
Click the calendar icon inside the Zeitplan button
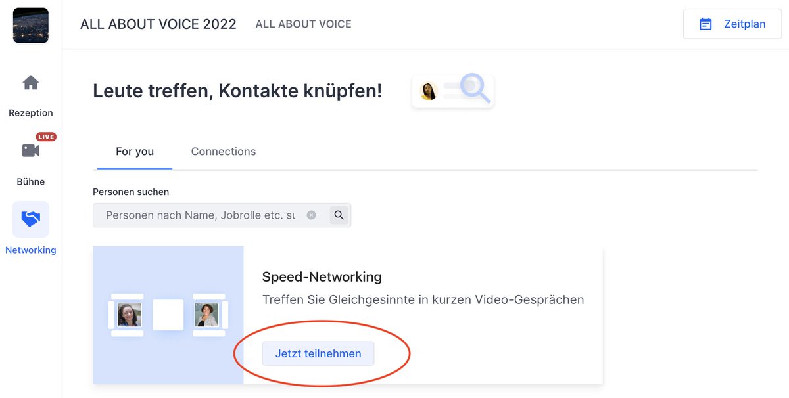pos(705,23)
